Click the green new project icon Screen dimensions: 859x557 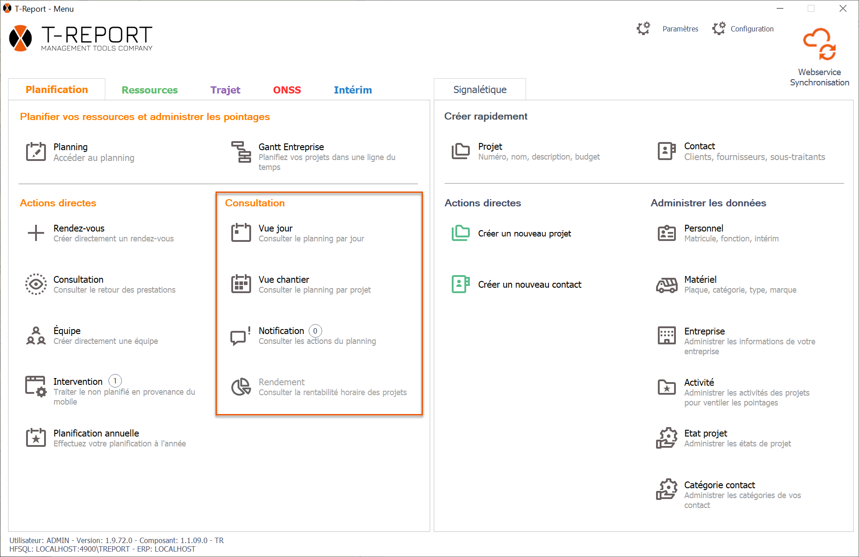460,233
